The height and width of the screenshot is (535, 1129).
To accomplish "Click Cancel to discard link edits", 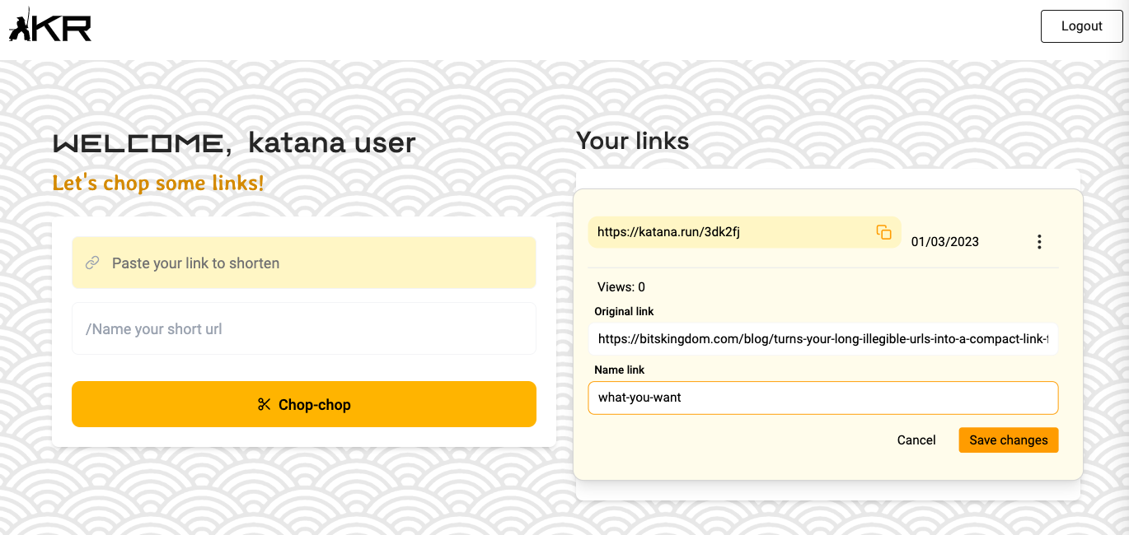I will coord(916,440).
